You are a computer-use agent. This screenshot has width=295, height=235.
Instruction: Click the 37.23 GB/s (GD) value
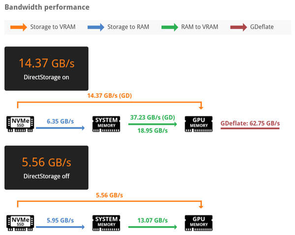(152, 117)
